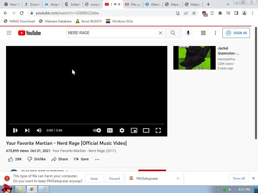
Task: Mute the video volume speaker icon
Action: coord(39,130)
